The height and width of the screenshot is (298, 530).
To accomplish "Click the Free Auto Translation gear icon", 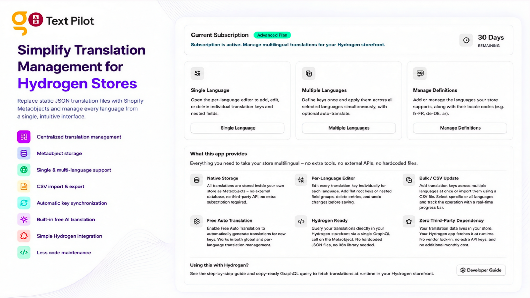I will point(196,222).
